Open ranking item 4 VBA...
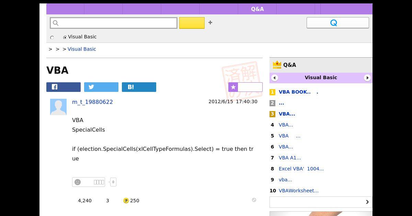 [x=286, y=125]
